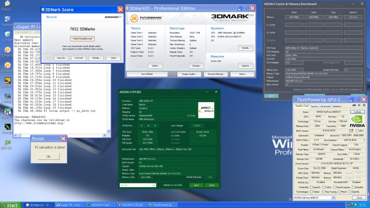370x208 pixels.
Task: Click Online ResultBrowser button
Action: point(82,39)
